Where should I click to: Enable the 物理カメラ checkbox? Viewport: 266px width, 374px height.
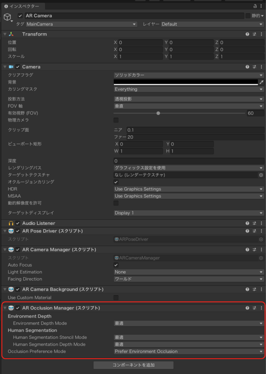pyautogui.click(x=116, y=120)
